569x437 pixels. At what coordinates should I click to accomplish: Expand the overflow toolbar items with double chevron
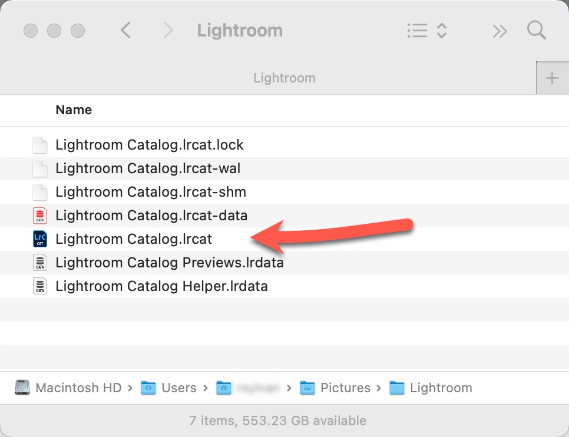pyautogui.click(x=499, y=31)
